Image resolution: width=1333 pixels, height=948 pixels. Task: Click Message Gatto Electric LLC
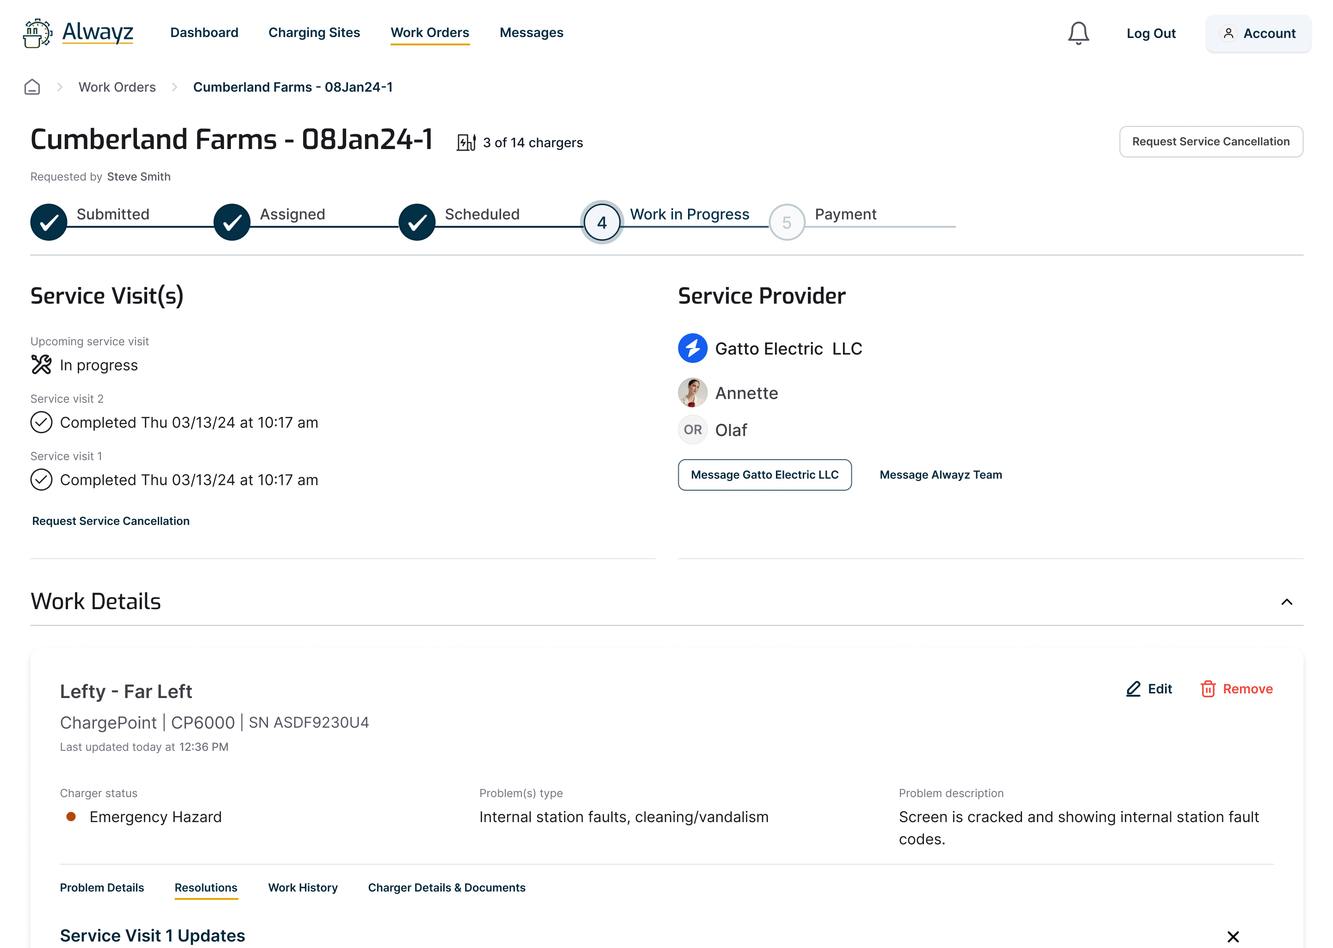coord(765,474)
